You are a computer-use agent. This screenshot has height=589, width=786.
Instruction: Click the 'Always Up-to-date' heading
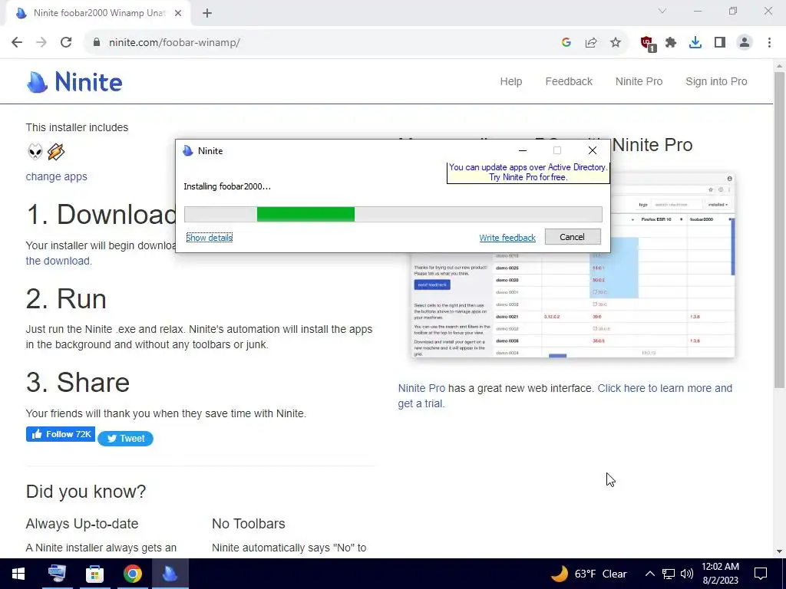81,523
